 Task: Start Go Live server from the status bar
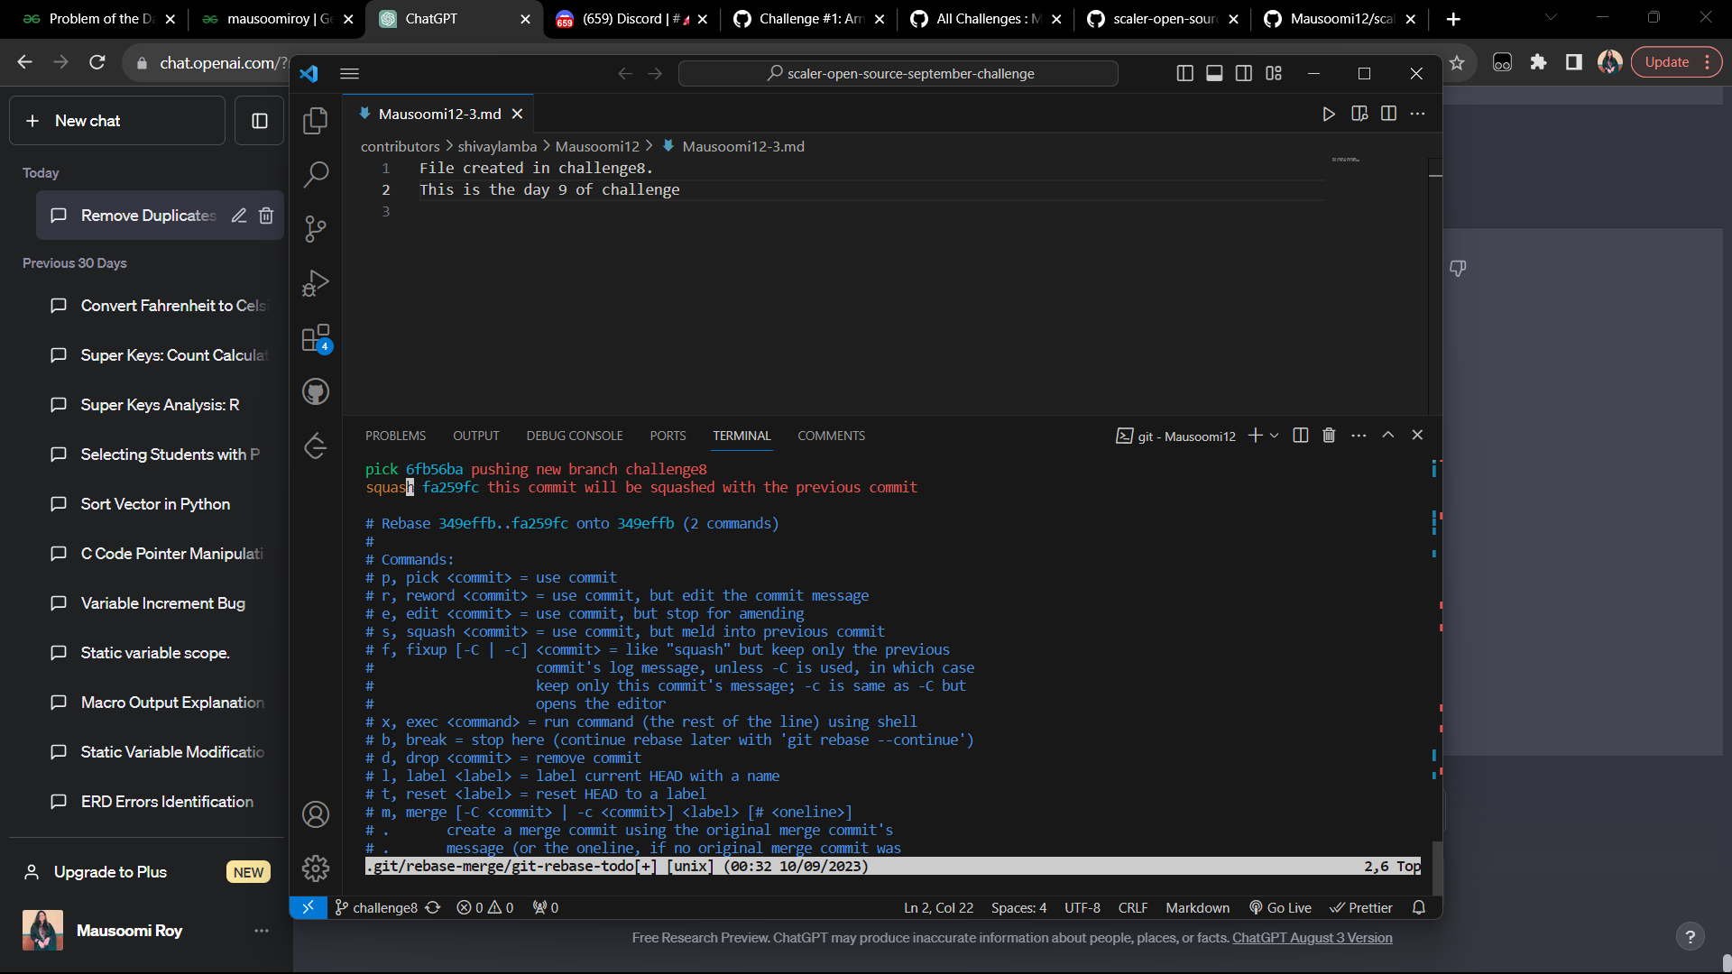[x=1280, y=907]
